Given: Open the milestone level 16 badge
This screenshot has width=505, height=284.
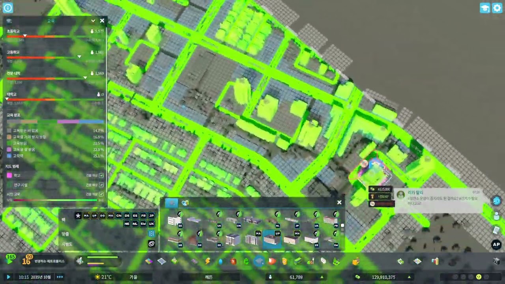Looking at the screenshot, I should (x=27, y=260).
